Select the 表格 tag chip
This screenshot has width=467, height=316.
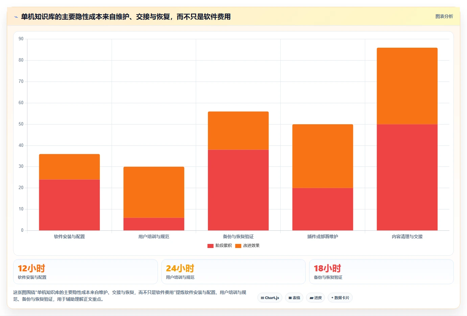294,298
